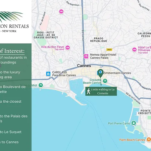This screenshot has height=151, width=151.
Task: Open the Nemea Appart'Hotel Cannes Palais marker
Action: tap(86, 56)
